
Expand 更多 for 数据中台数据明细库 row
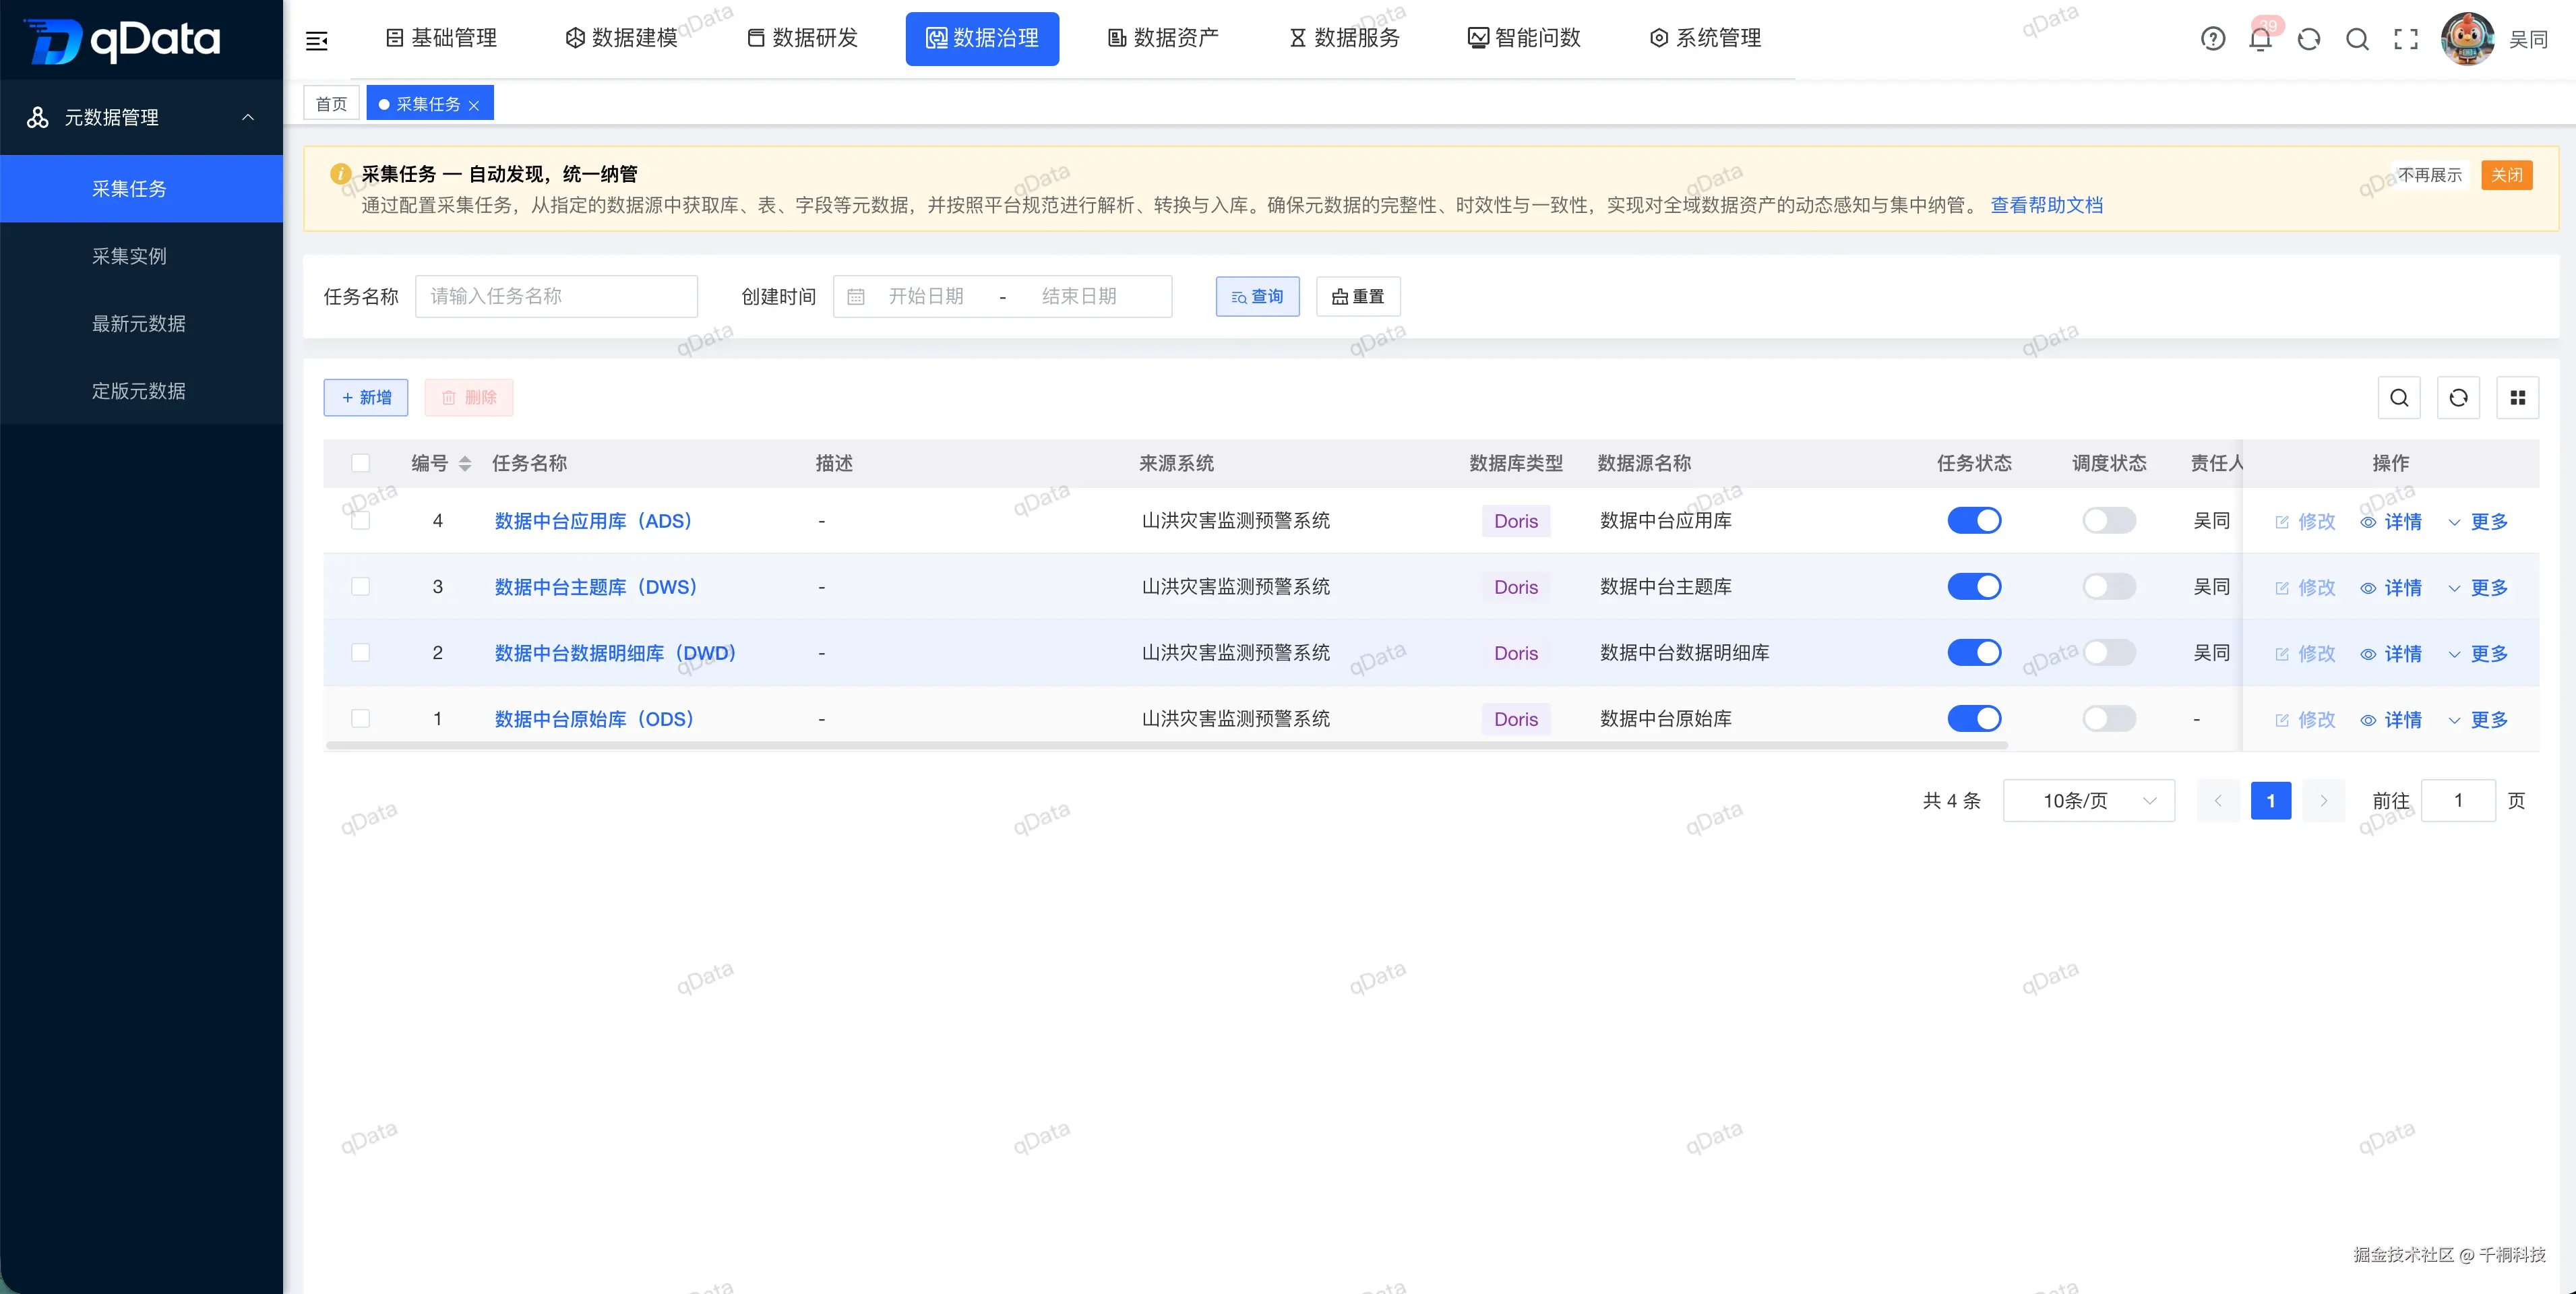click(x=2478, y=653)
